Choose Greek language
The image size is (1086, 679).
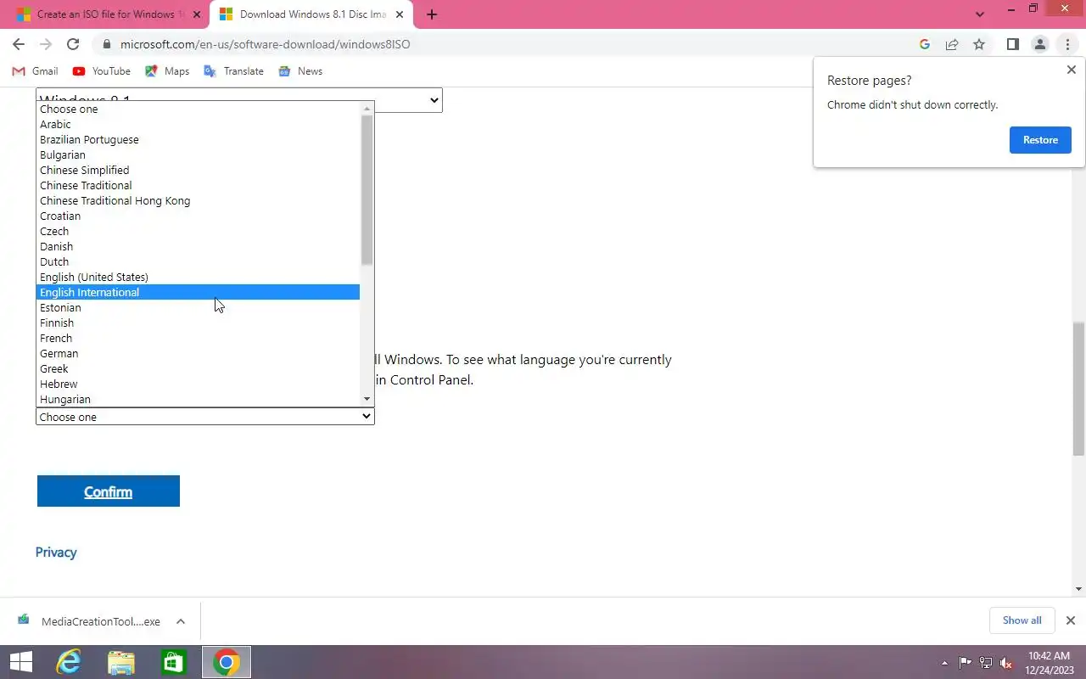click(199, 368)
